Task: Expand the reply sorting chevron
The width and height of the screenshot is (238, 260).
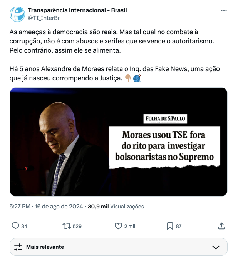Action: (x=216, y=247)
